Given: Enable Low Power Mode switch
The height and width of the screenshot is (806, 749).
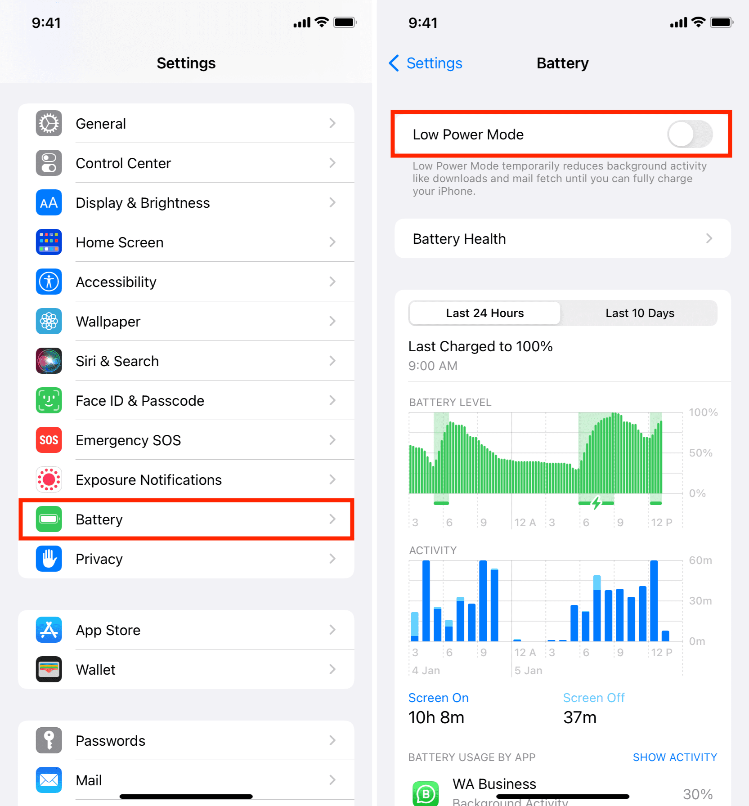Looking at the screenshot, I should (x=690, y=134).
